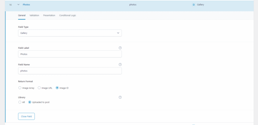This screenshot has height=125, width=258.
Task: Click the Field Type dropdown arrow
Action: click(x=118, y=33)
